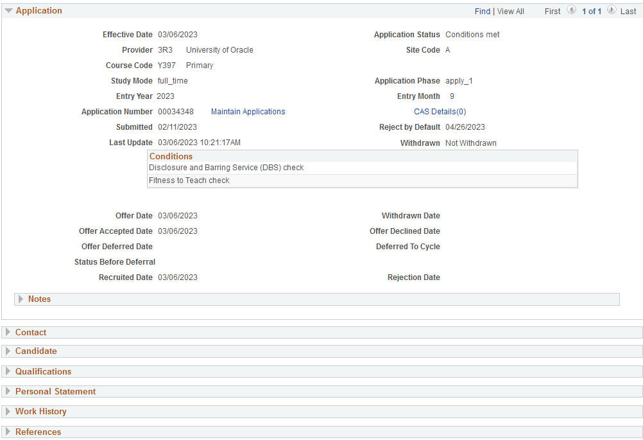
Task: Select Entry Month value 9
Action: point(452,96)
